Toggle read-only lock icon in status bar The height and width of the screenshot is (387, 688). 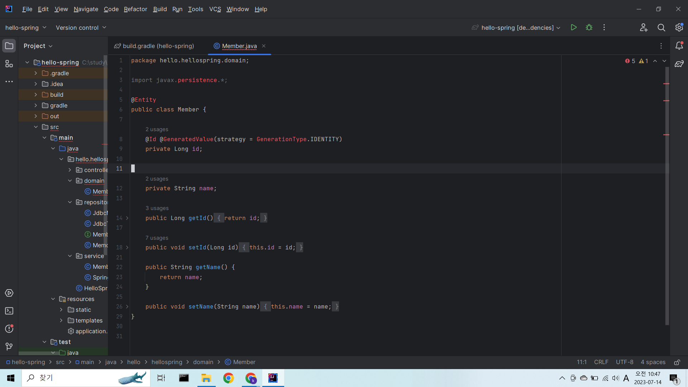click(677, 362)
